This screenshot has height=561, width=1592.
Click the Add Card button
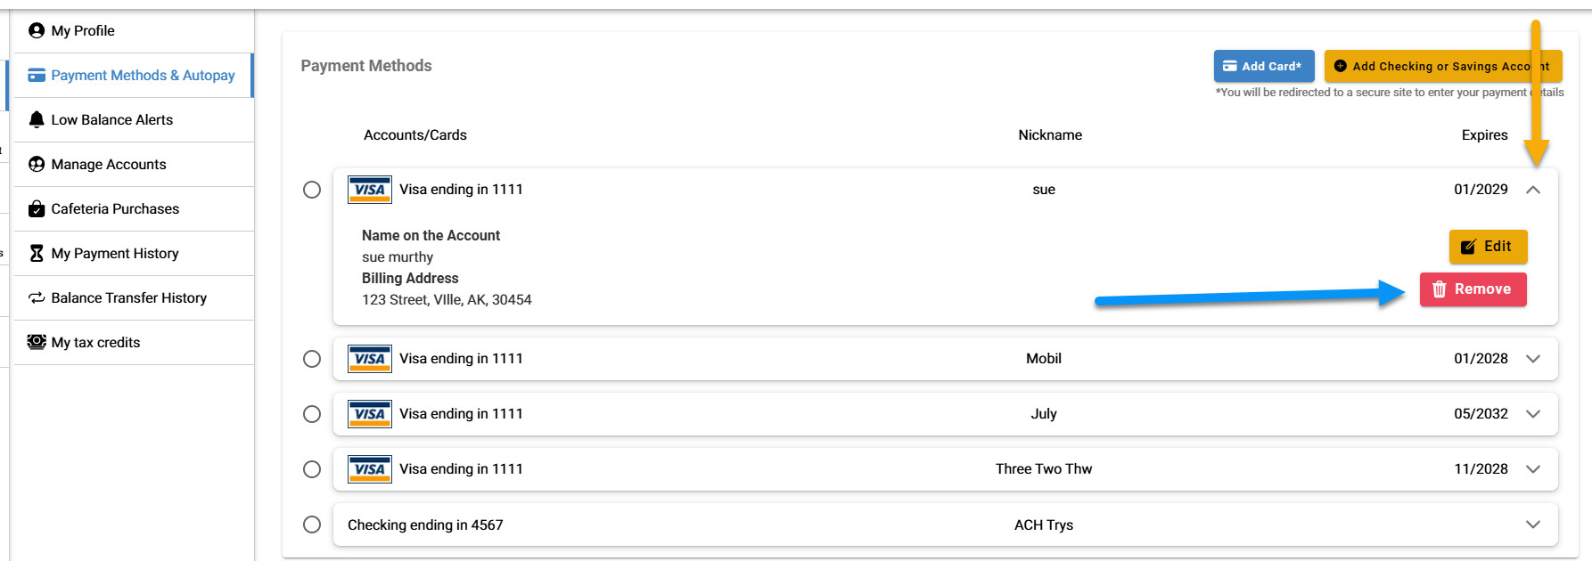(1264, 65)
